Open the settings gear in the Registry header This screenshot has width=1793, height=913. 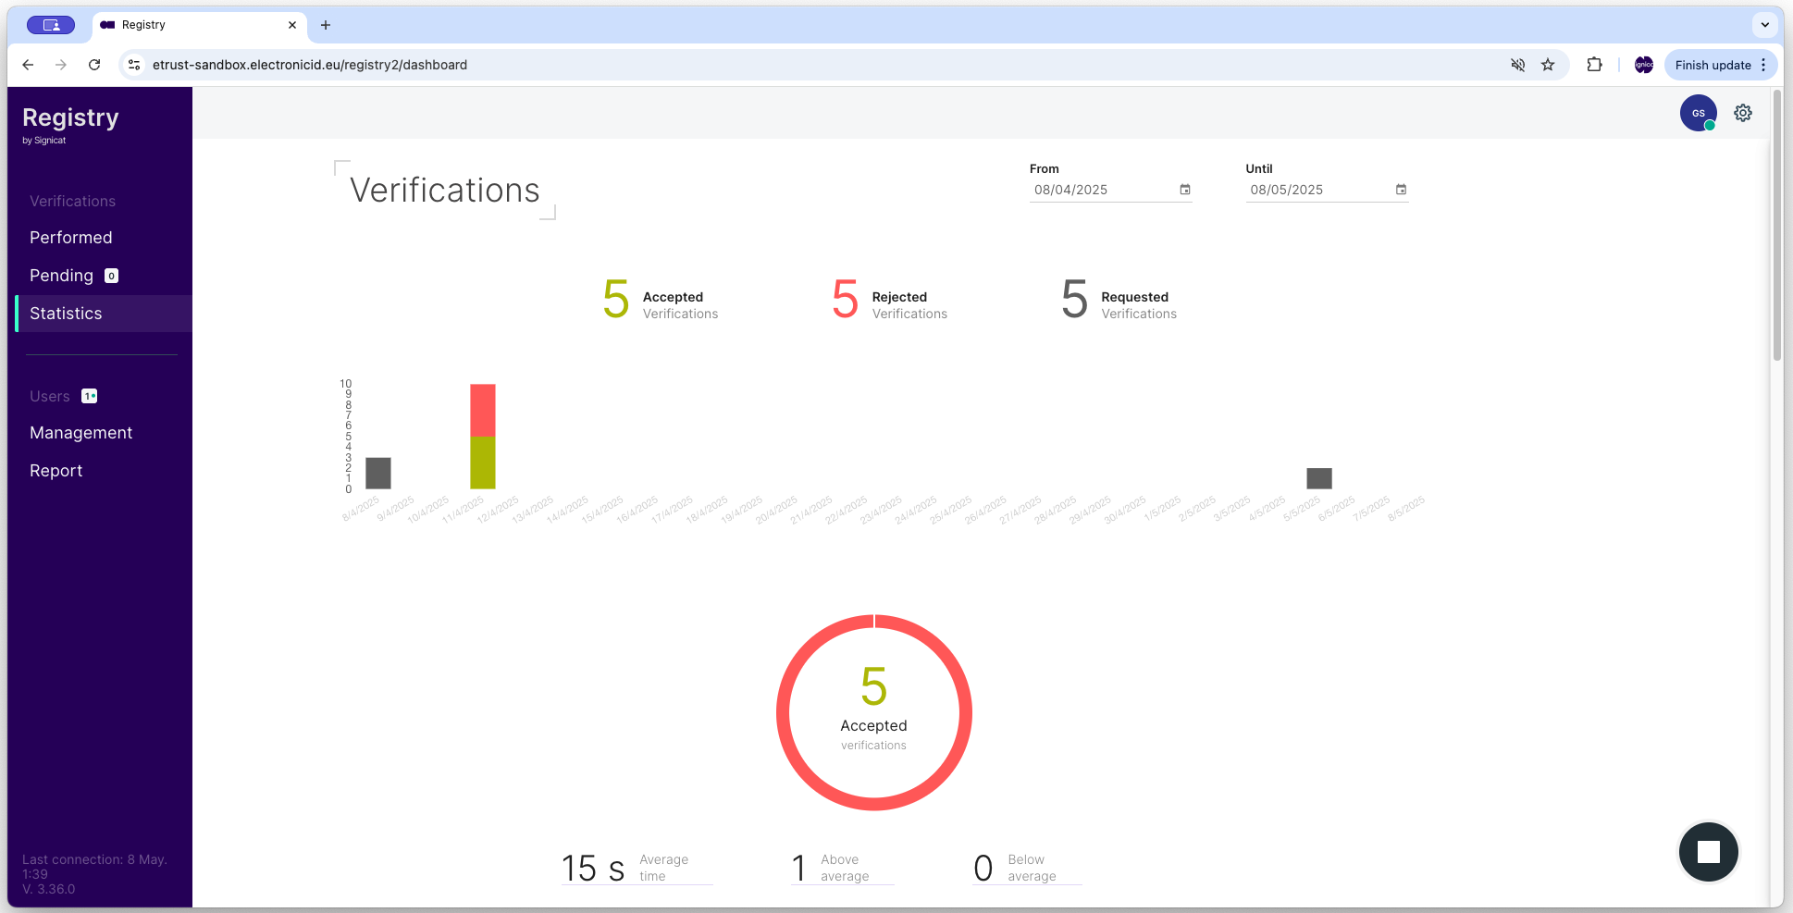point(1743,112)
